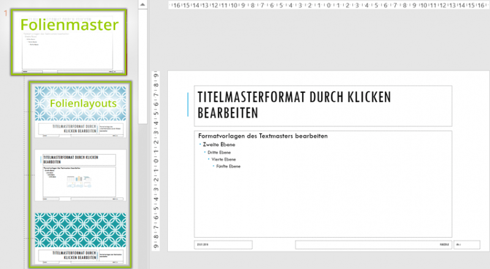Screen dimensions: 490x269
Task: Select the first title layout thumbnail with light blue pattern
Action: point(80,112)
